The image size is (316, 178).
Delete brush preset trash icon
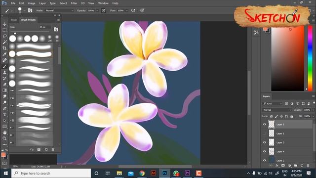53,149
